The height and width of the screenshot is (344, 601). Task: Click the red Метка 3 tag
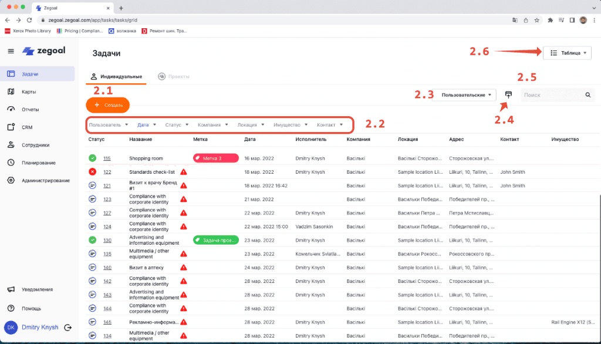coord(215,158)
